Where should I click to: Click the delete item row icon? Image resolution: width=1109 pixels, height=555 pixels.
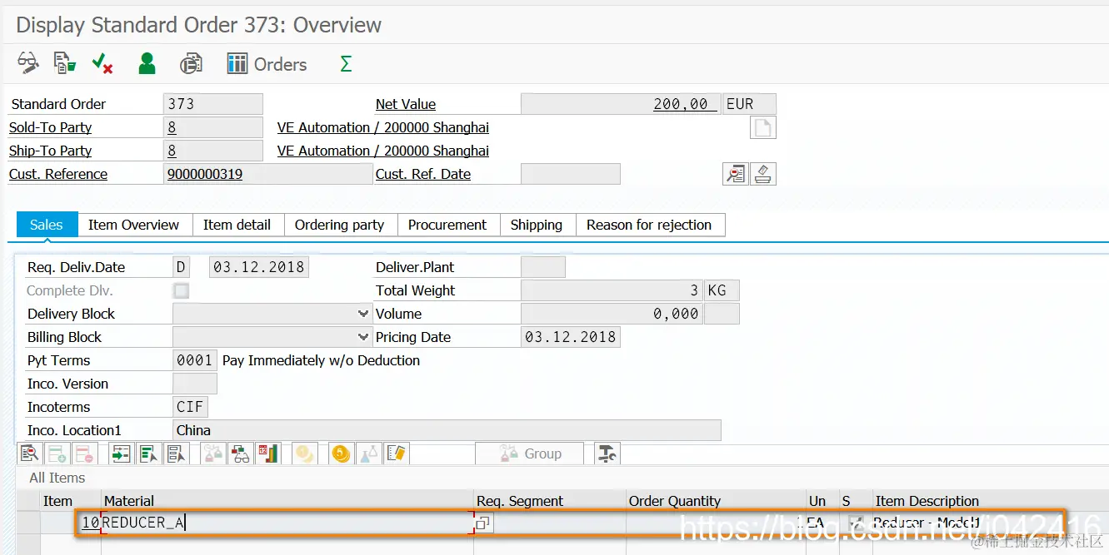pyautogui.click(x=84, y=453)
